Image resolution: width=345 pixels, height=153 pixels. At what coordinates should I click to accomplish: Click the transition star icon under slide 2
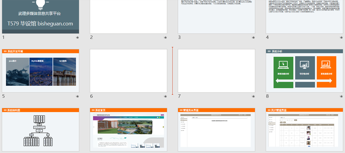pyautogui.click(x=165, y=37)
